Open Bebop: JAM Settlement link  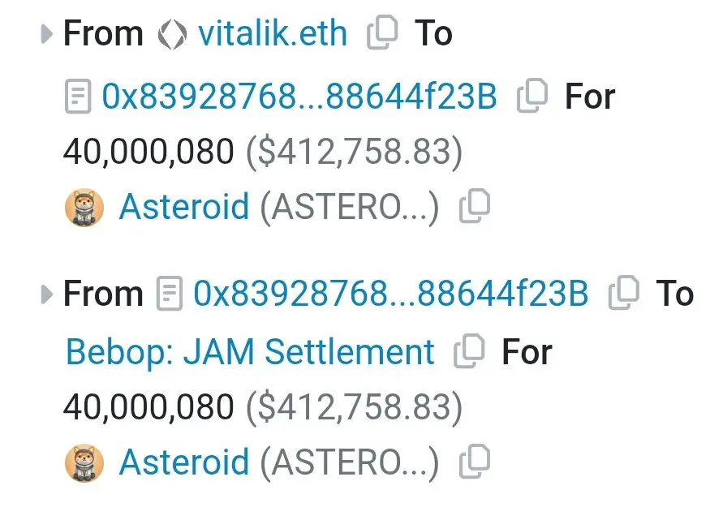click(250, 352)
